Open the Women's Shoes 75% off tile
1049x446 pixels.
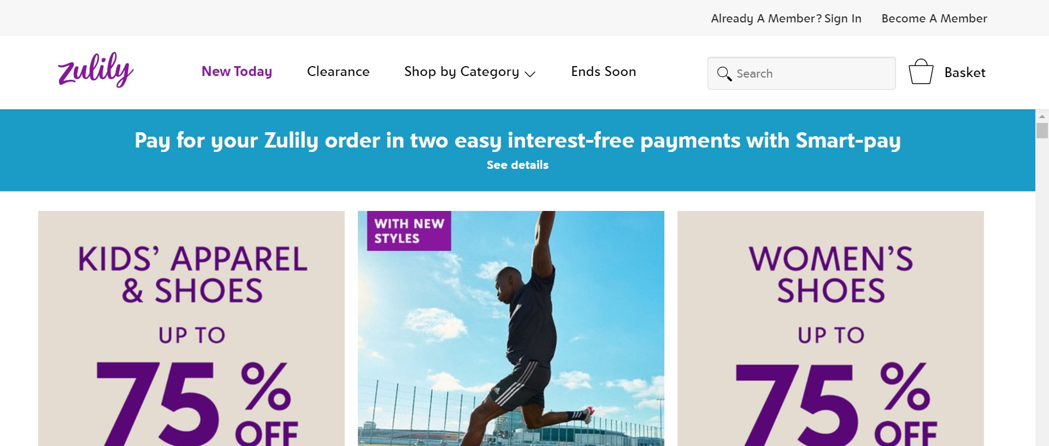(830, 328)
